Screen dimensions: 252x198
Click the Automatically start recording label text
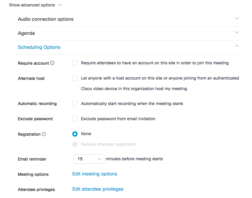[x=132, y=104]
